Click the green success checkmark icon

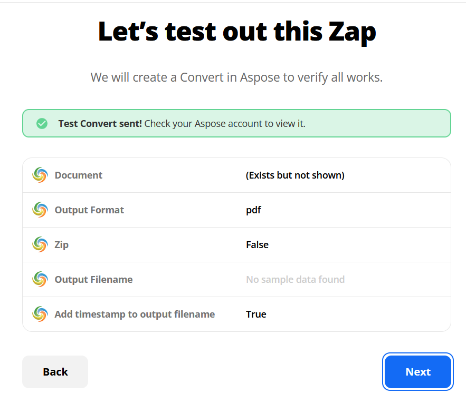click(42, 124)
